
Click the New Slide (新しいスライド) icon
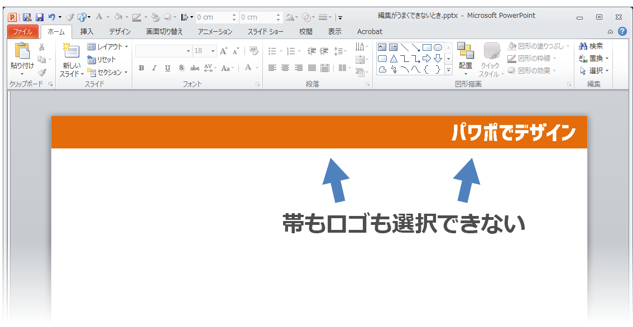pyautogui.click(x=71, y=51)
